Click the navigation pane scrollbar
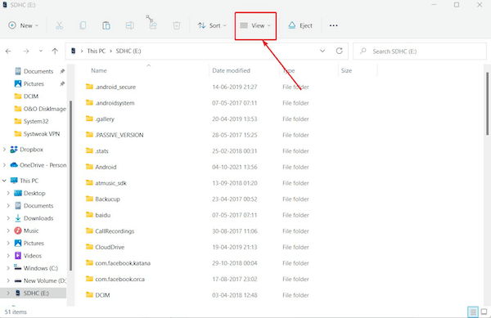The height and width of the screenshot is (318, 491). 70,185
